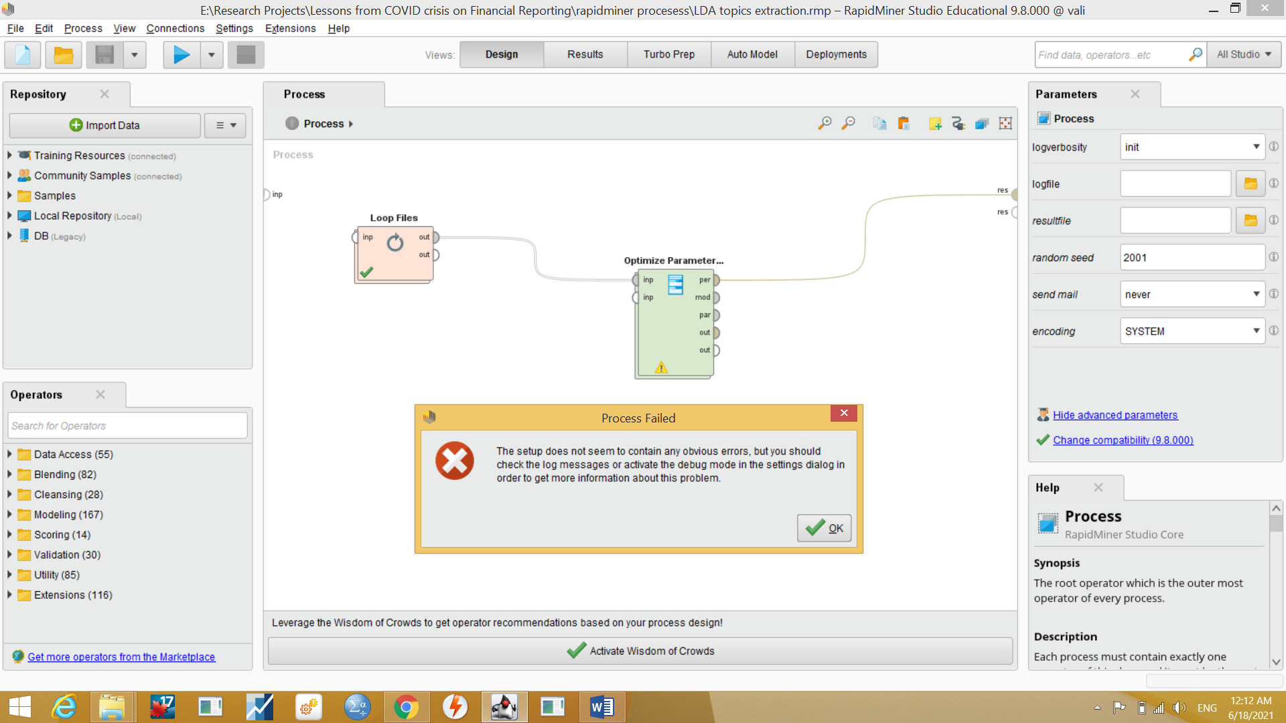Run the process with the blue play button
The height and width of the screenshot is (723, 1286).
click(182, 54)
